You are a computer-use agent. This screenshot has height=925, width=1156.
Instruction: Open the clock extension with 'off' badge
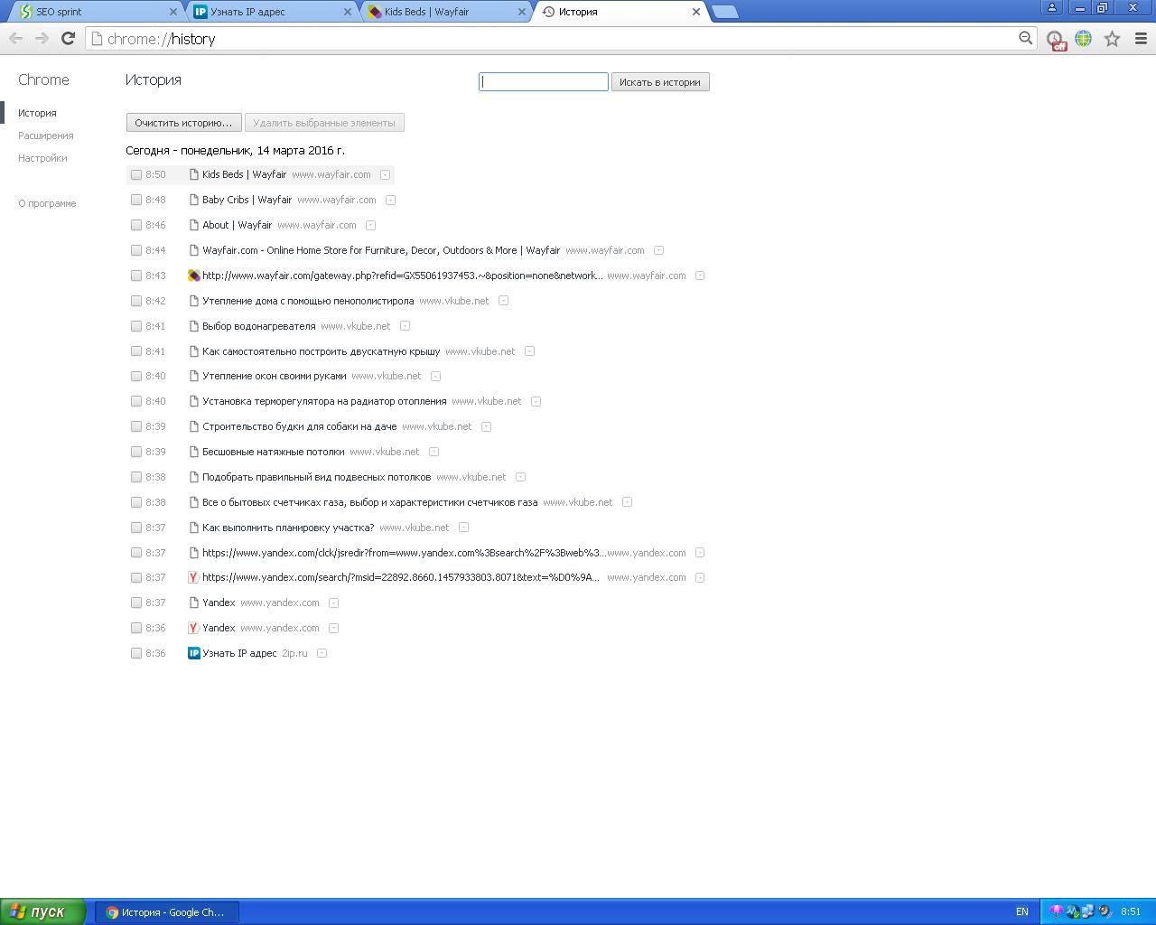pyautogui.click(x=1056, y=39)
